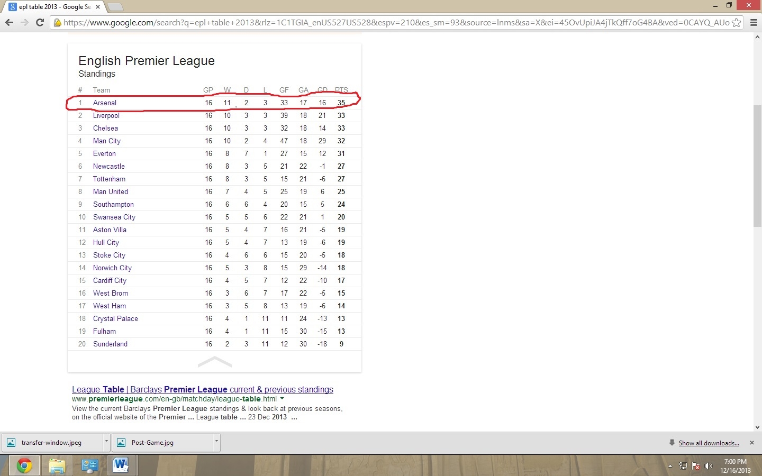Open Microsoft Word from the taskbar
Viewport: 762px width, 476px height.
pos(121,465)
